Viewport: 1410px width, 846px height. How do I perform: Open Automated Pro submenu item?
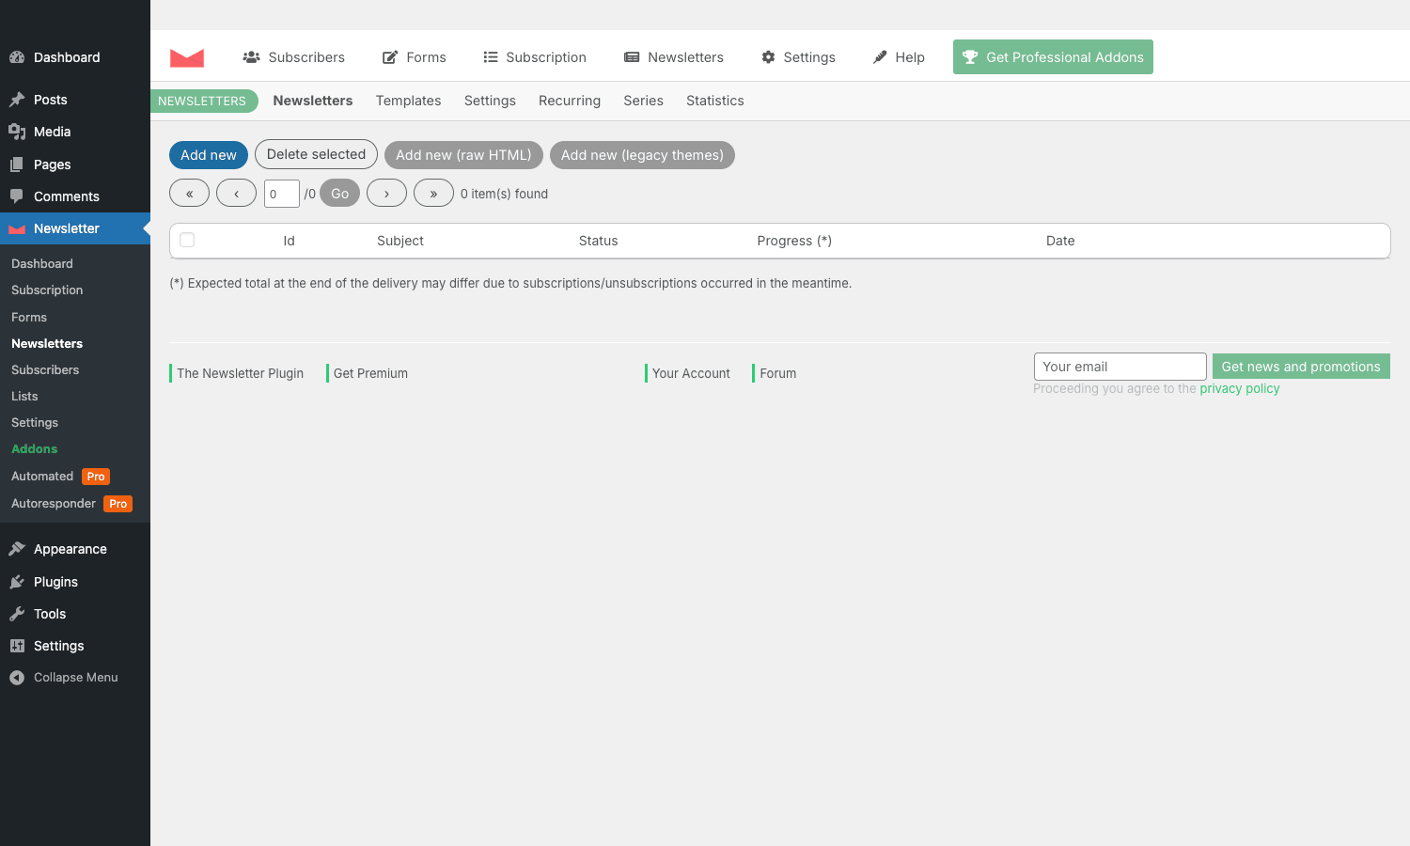pyautogui.click(x=75, y=477)
